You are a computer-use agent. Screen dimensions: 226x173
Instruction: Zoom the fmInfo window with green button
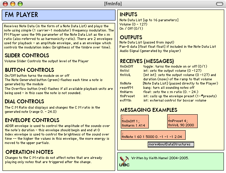20,4
